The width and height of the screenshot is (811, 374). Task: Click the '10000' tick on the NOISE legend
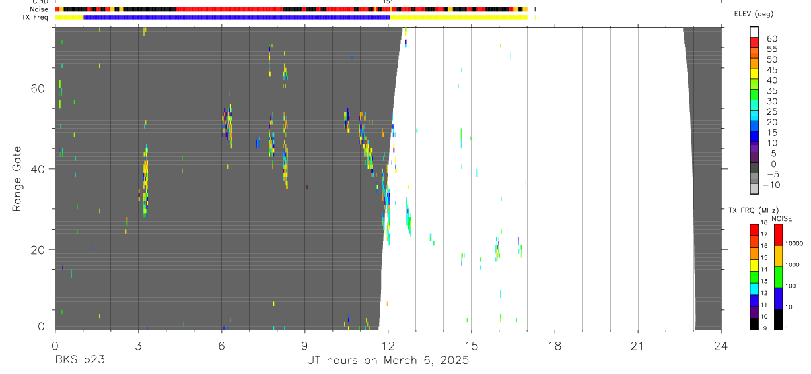click(x=794, y=243)
